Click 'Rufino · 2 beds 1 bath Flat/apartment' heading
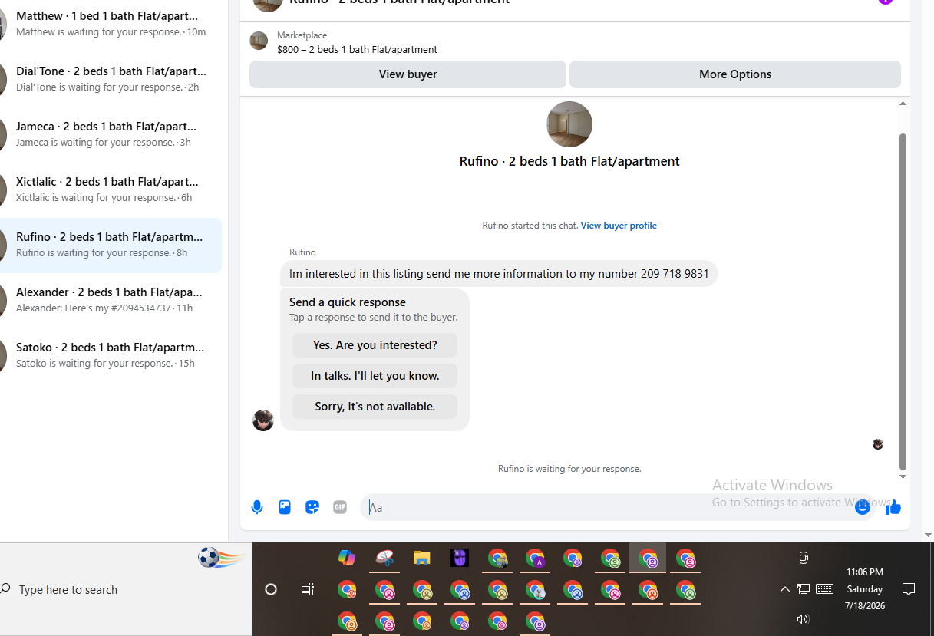The width and height of the screenshot is (934, 636). (x=569, y=161)
